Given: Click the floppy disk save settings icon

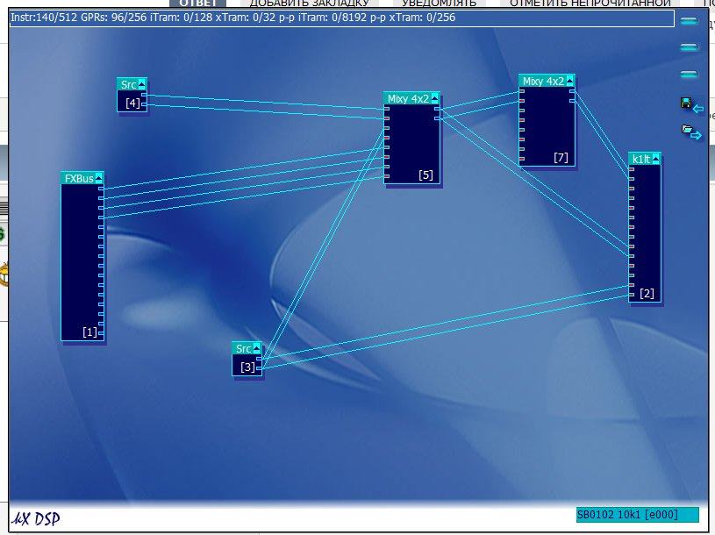Looking at the screenshot, I should click(687, 103).
